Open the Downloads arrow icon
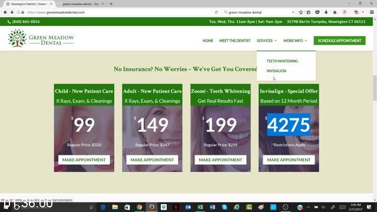The width and height of the screenshot is (377, 212). 326,12
